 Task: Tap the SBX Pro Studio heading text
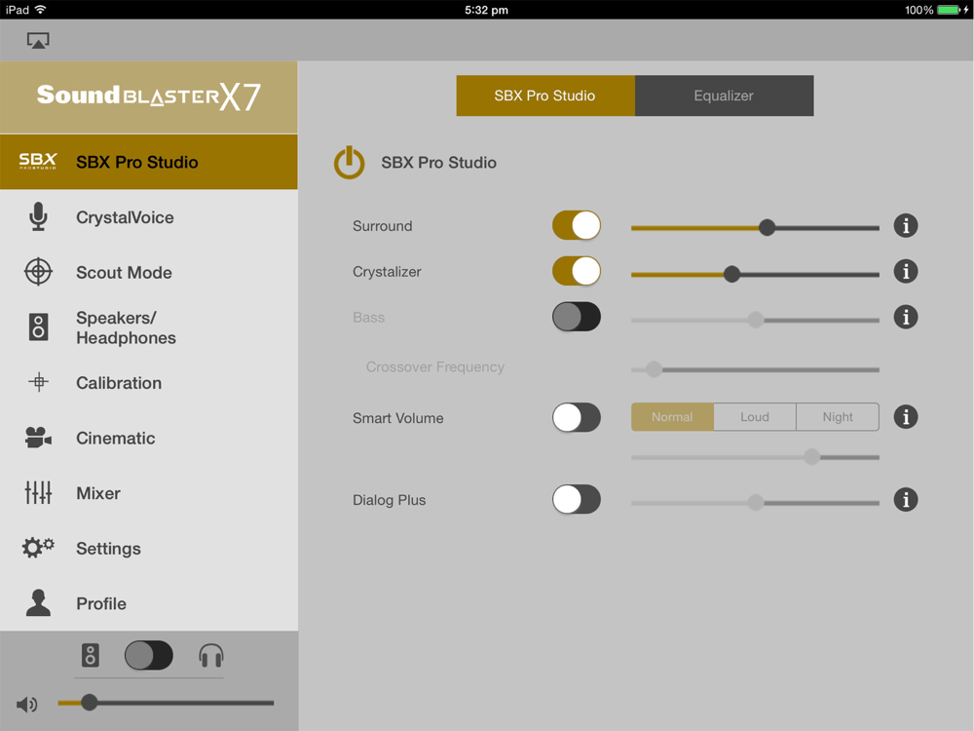[438, 163]
